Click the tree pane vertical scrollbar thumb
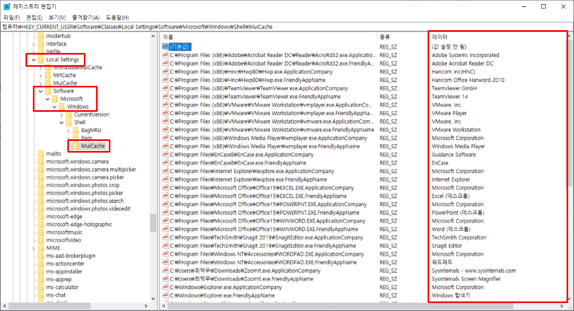Image resolution: width=574 pixels, height=311 pixels. [x=153, y=223]
